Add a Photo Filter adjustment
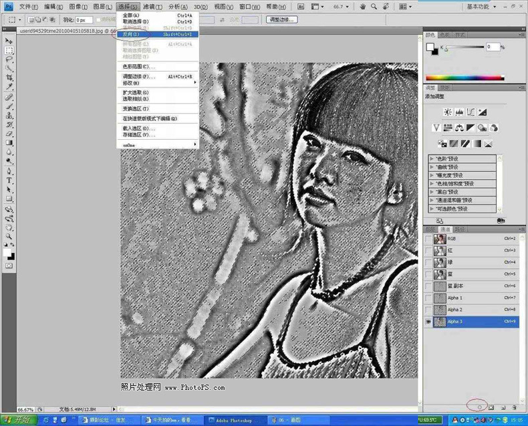The height and width of the screenshot is (426, 528). coord(482,128)
